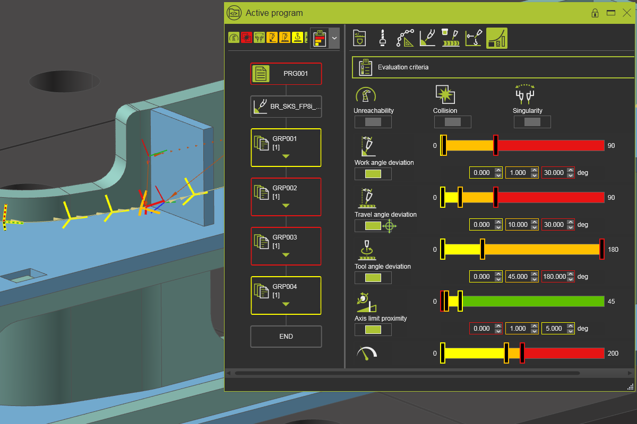Select the END program node
This screenshot has height=424, width=637.
tap(286, 336)
